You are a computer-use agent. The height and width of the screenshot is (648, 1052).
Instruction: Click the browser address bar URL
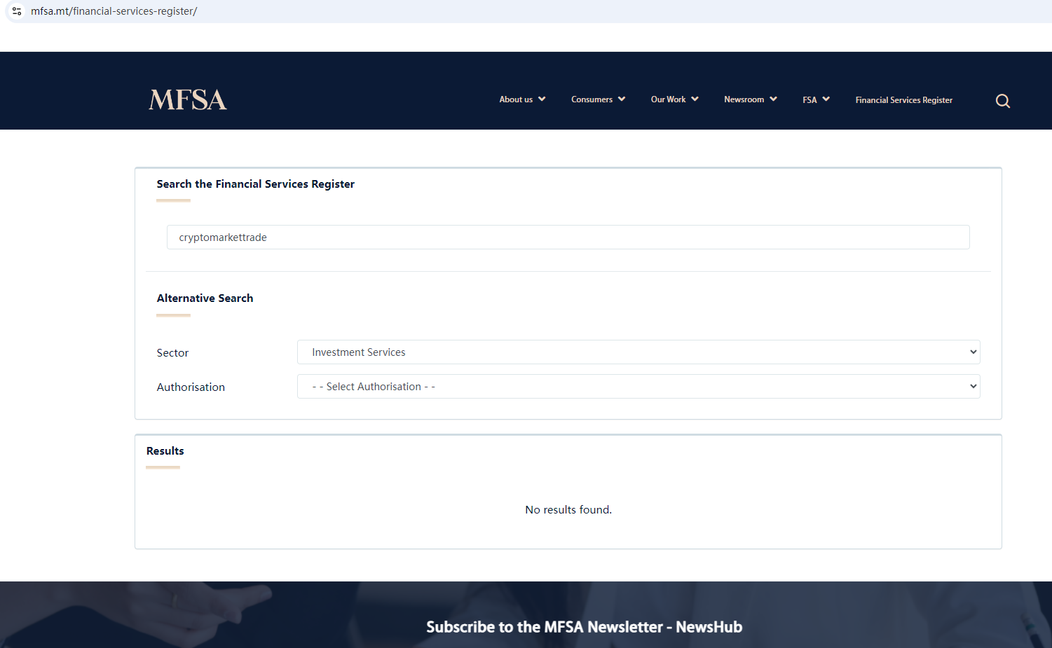coord(114,11)
